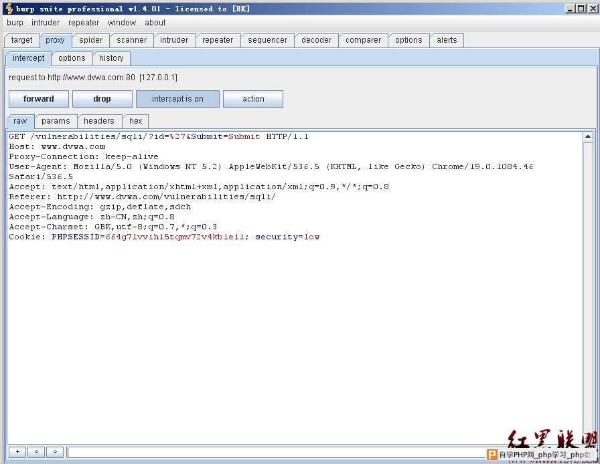
Task: Select the proxy tab
Action: pyautogui.click(x=55, y=40)
